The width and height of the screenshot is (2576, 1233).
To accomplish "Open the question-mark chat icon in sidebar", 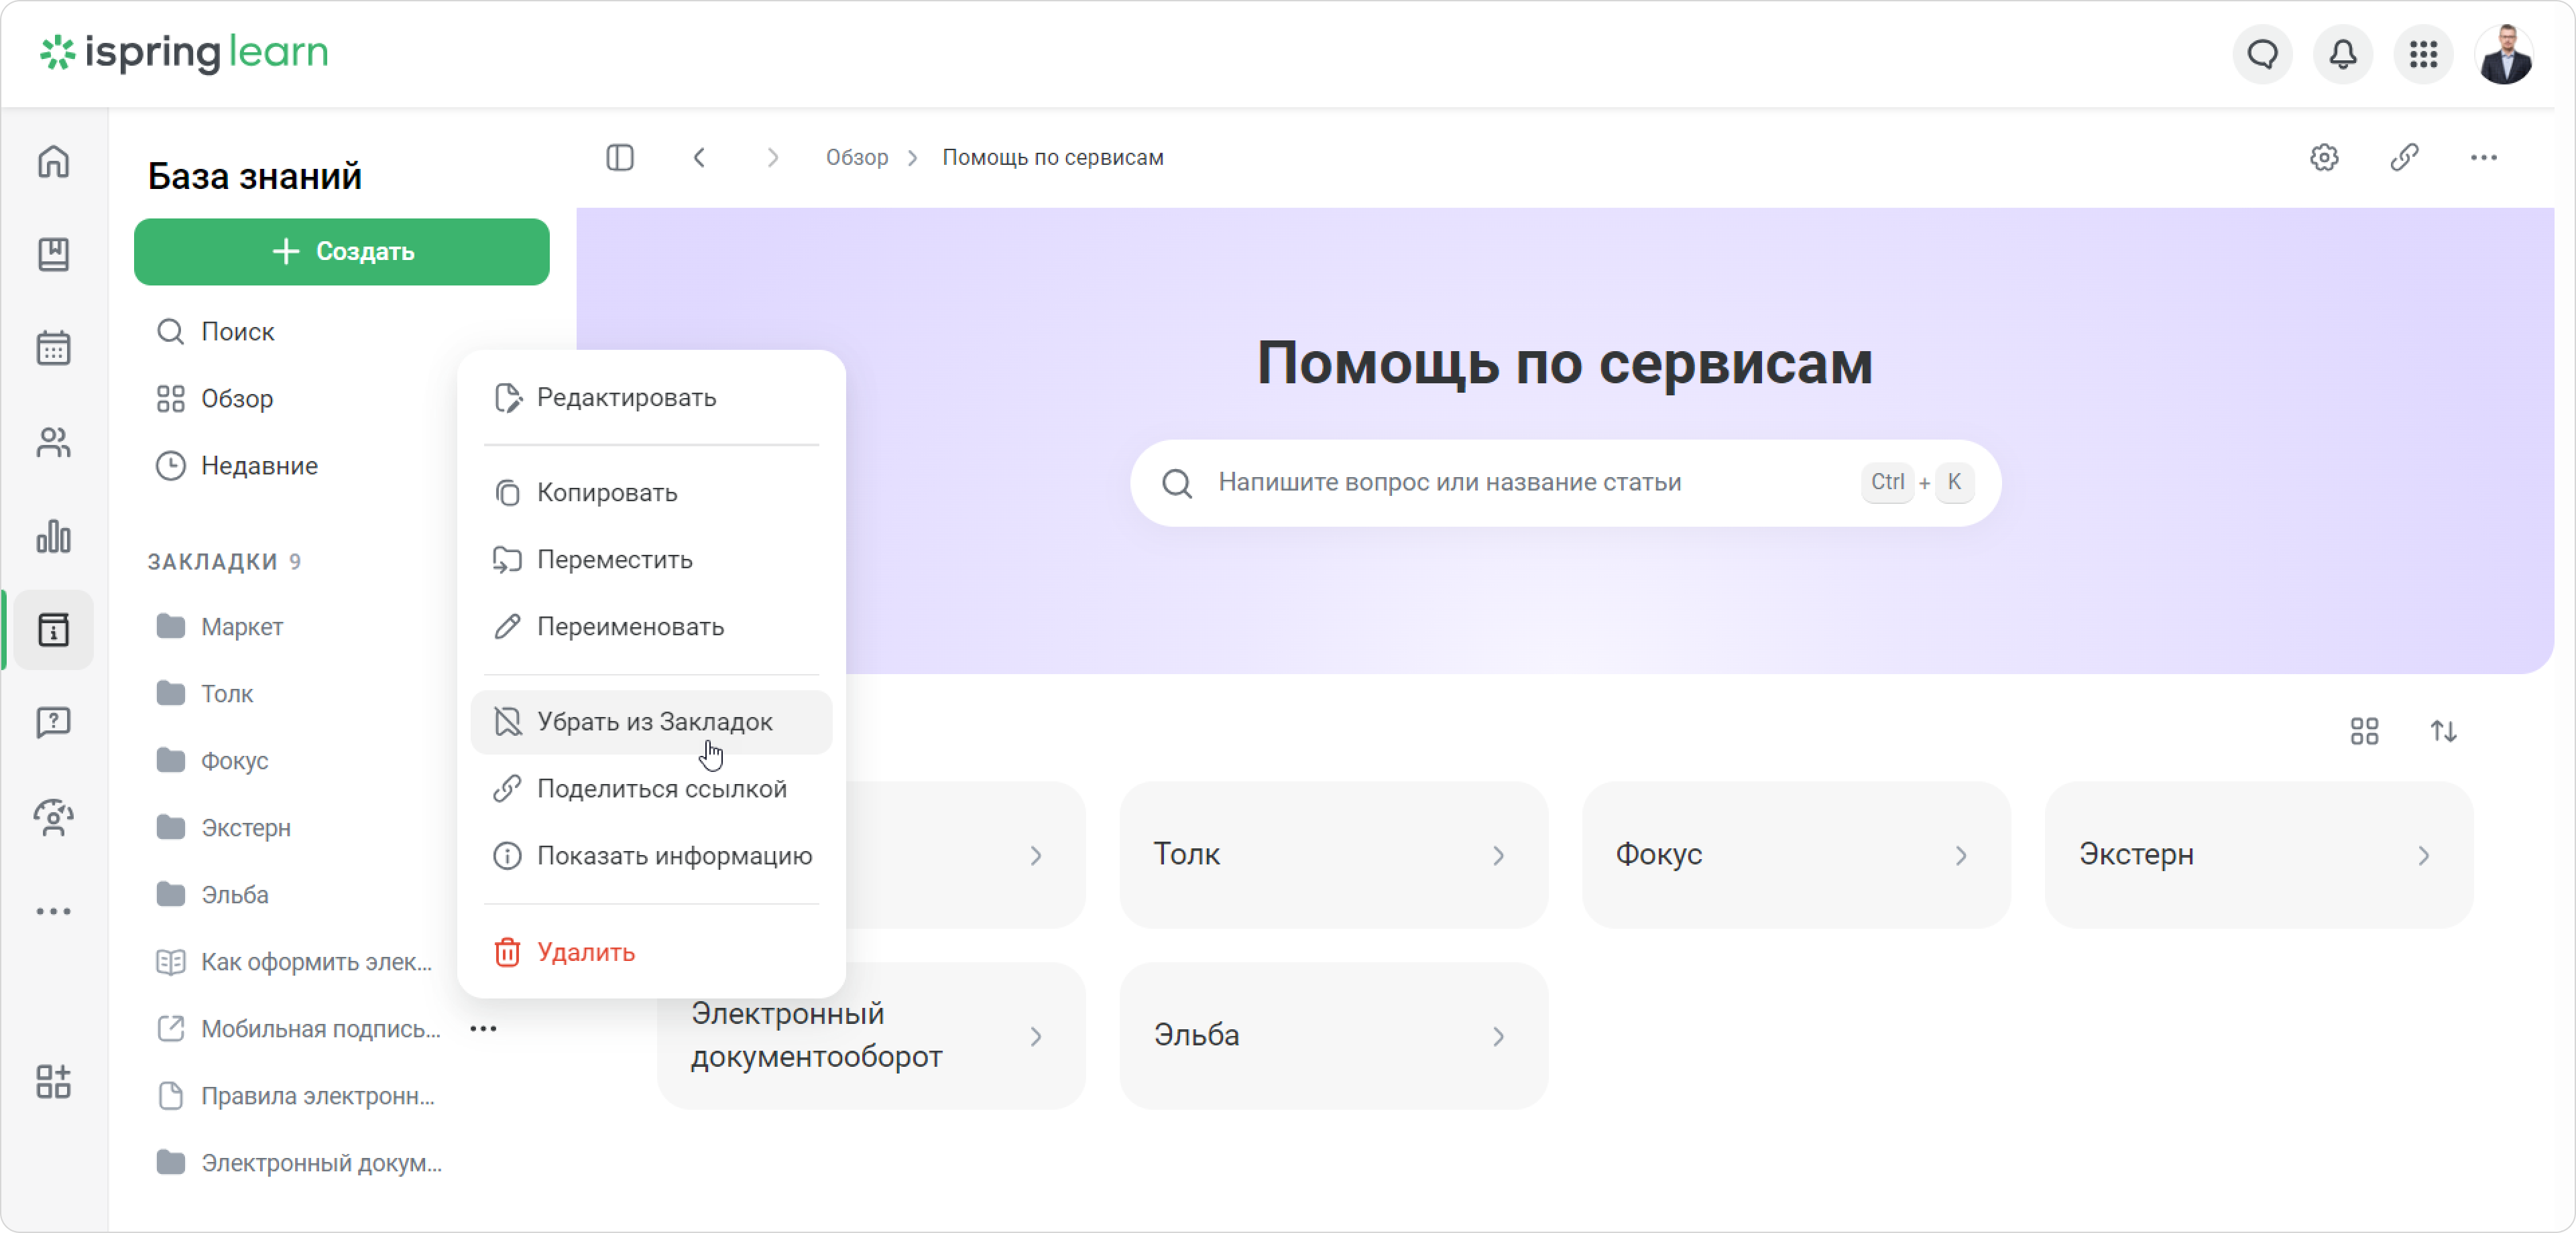I will tap(54, 722).
